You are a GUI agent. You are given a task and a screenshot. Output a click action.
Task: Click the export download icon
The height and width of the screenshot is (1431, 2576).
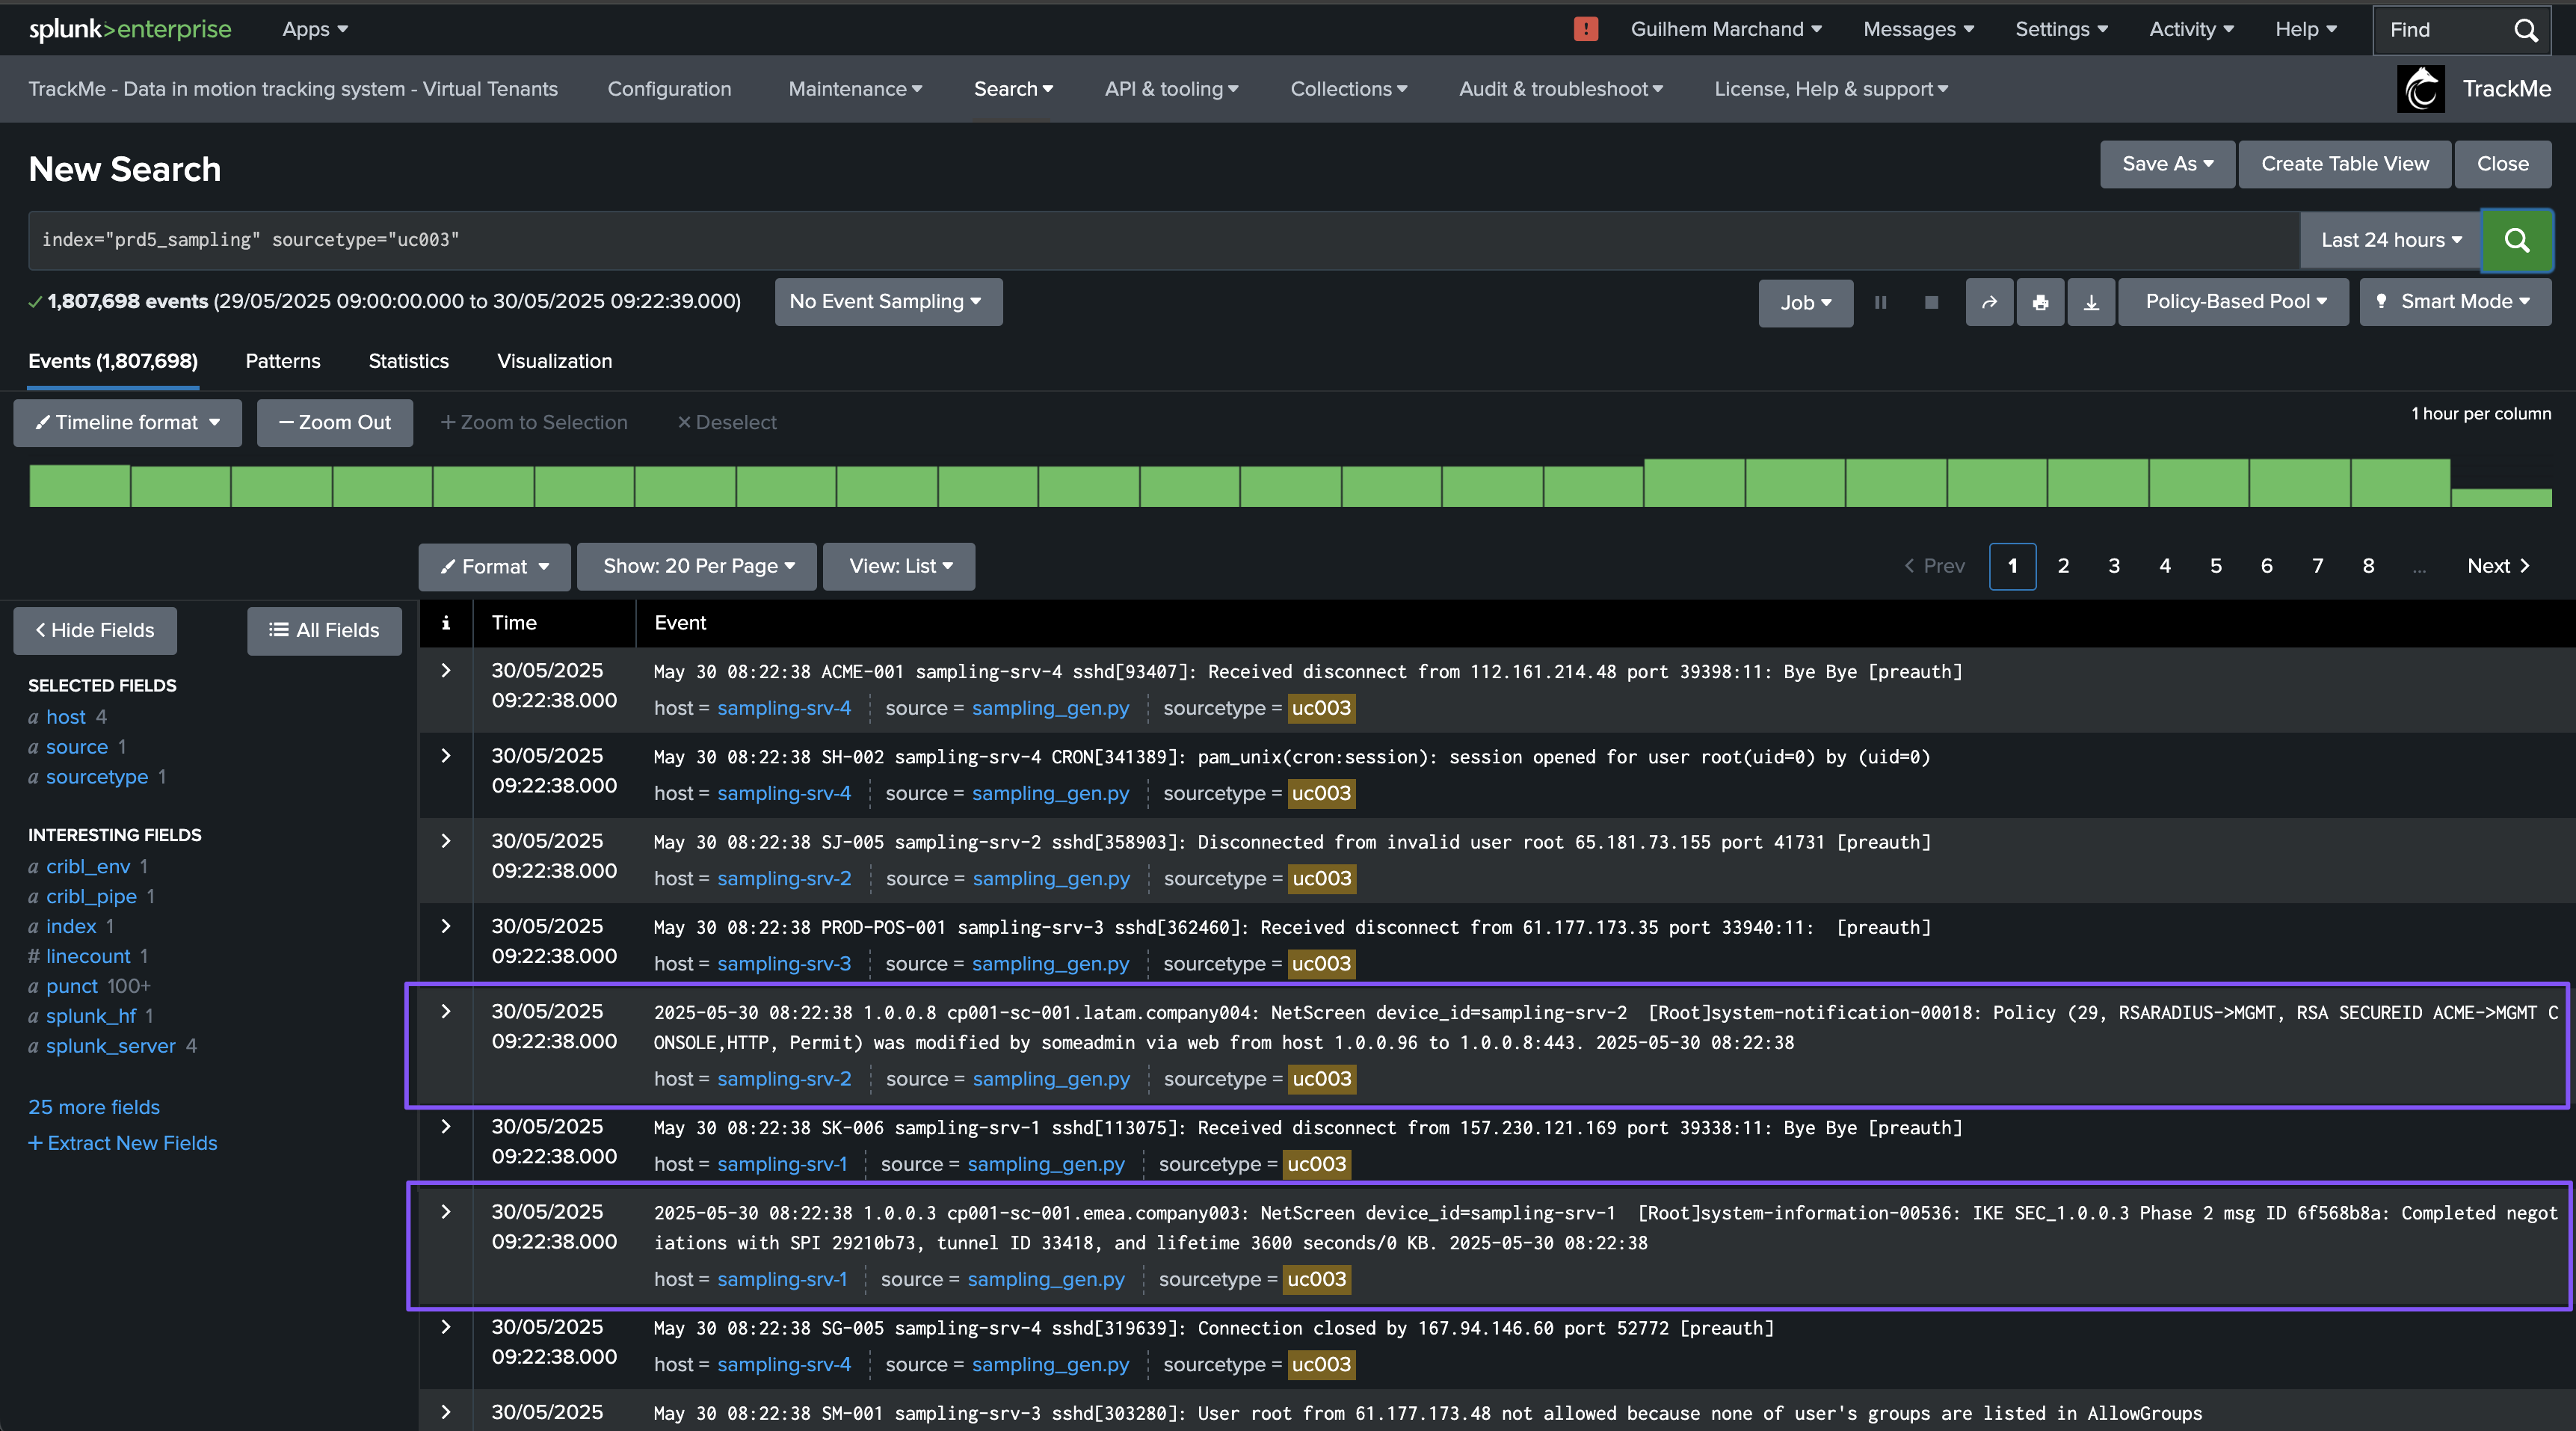click(2090, 302)
